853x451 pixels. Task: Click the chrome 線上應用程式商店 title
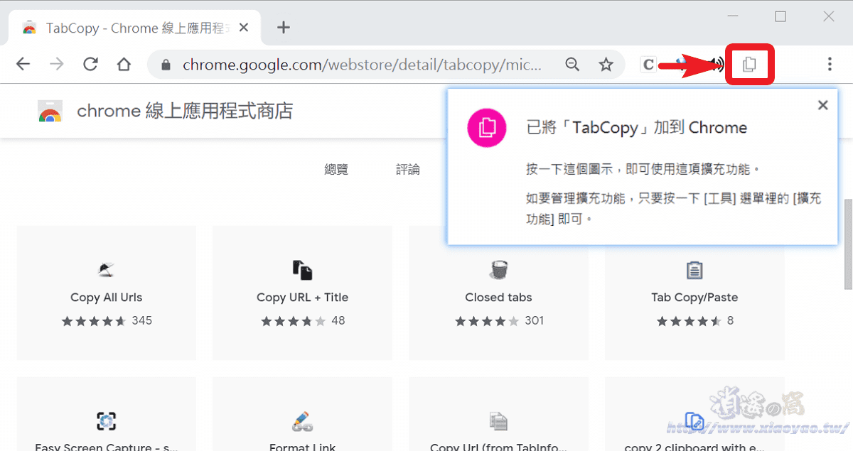[x=185, y=112]
